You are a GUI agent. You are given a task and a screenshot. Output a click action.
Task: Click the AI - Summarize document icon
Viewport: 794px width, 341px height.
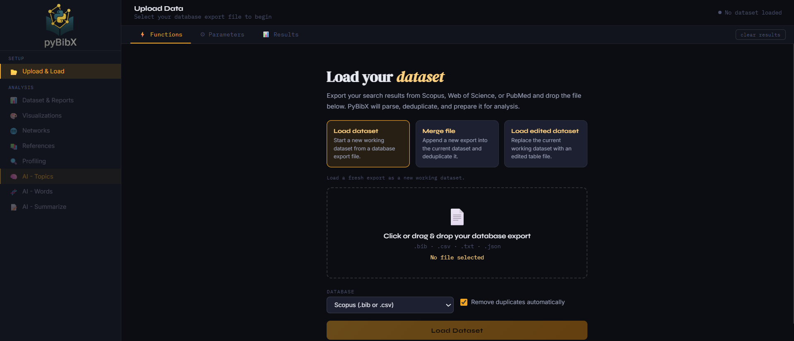pyautogui.click(x=14, y=207)
